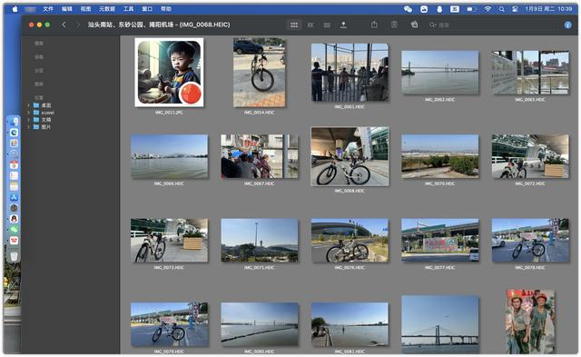Click the IMG_0077.HEIC file name

(x=439, y=267)
